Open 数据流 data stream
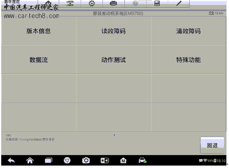 pos(39,60)
